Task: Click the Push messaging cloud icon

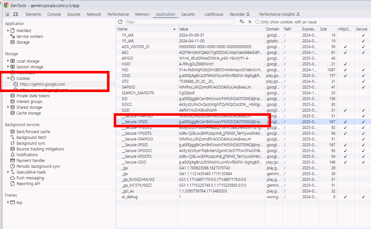Action: coord(13,178)
